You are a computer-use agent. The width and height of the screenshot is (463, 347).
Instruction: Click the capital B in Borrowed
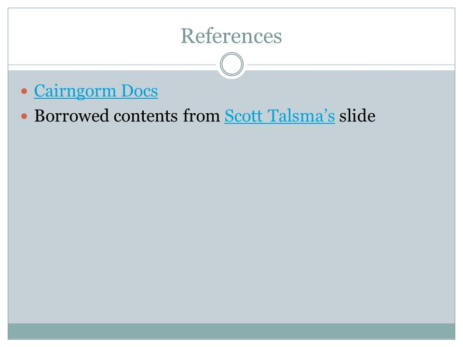(40, 116)
